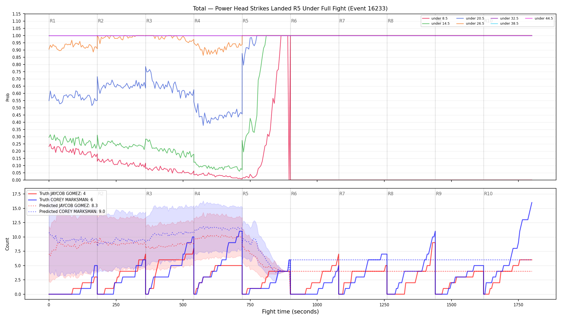Click the "Count" y-axis label
The width and height of the screenshot is (562, 321).
click(x=7, y=244)
